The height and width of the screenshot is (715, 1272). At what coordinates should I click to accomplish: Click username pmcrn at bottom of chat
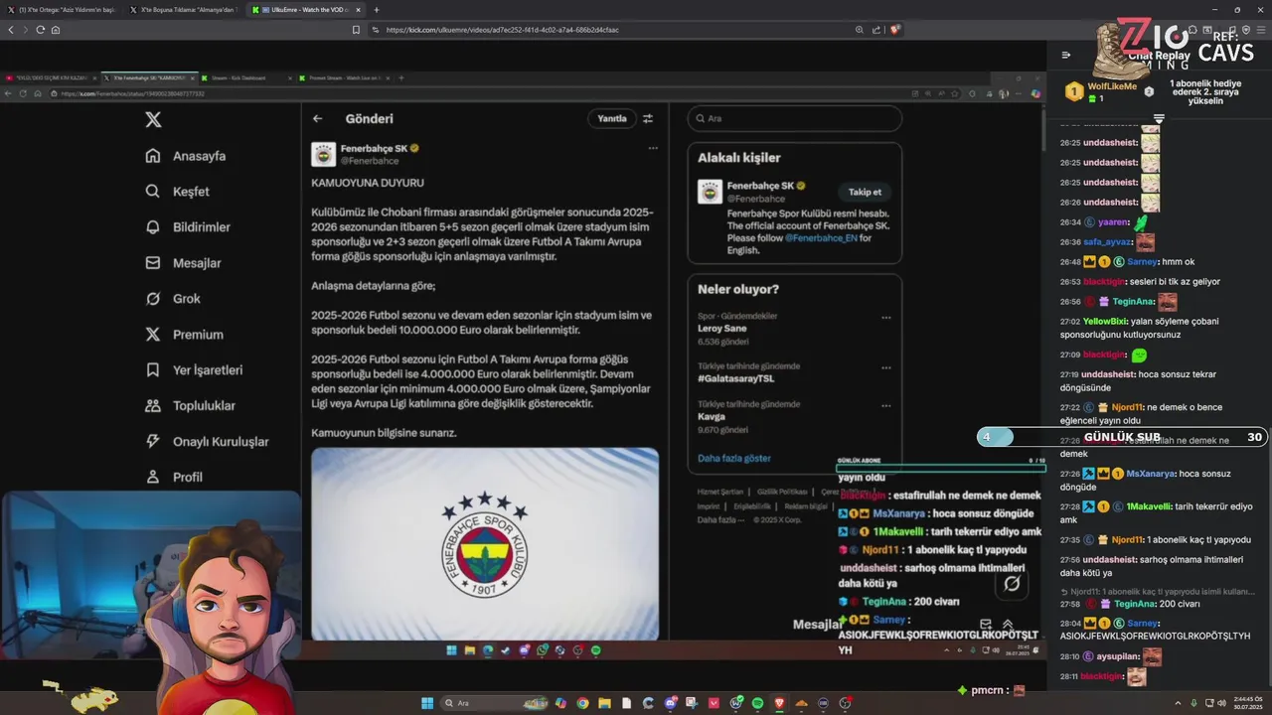click(986, 690)
